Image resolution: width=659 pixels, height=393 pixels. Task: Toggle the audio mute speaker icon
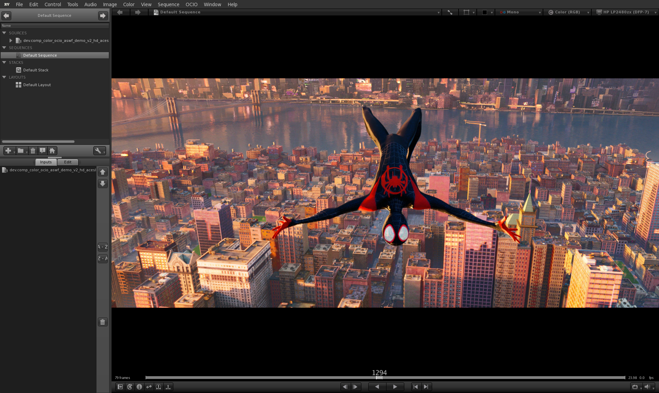coord(647,387)
